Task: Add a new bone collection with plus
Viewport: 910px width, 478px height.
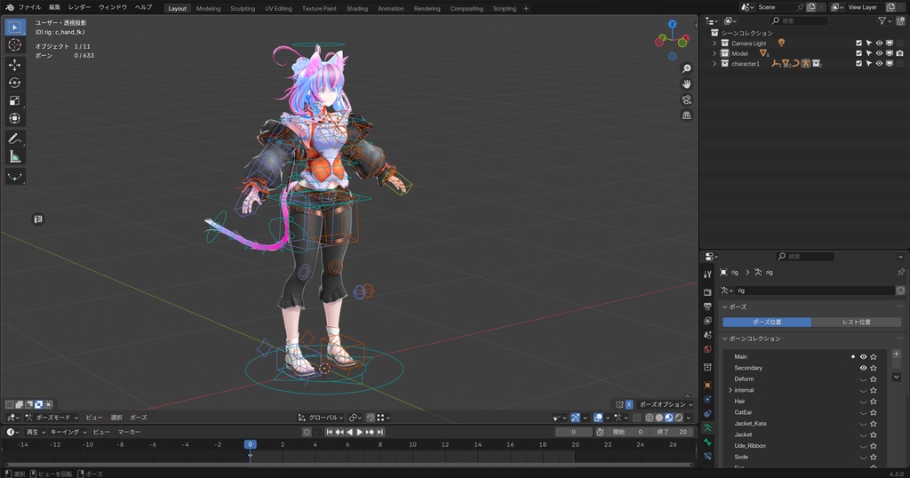Action: 897,354
